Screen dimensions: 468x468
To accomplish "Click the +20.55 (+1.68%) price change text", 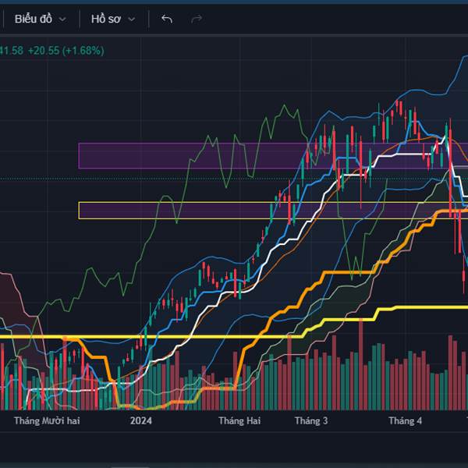I will [66, 51].
